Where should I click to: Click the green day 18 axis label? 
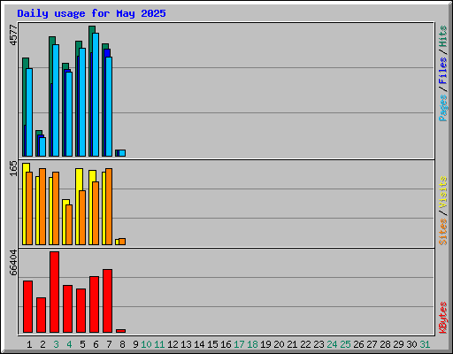click(x=252, y=344)
